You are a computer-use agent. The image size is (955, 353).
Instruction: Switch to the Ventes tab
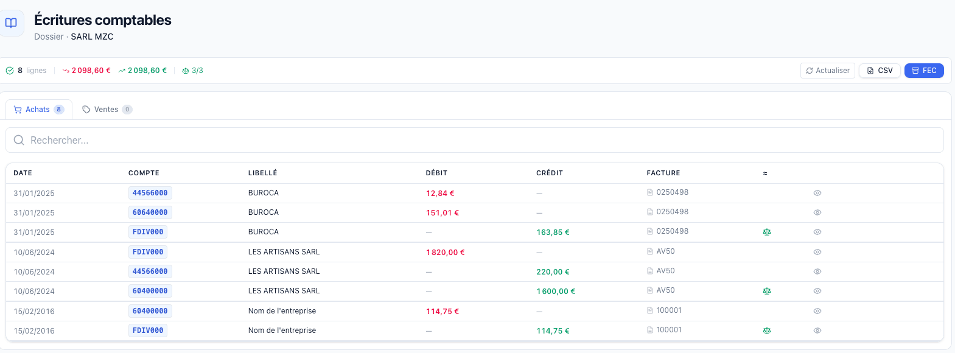(x=107, y=110)
